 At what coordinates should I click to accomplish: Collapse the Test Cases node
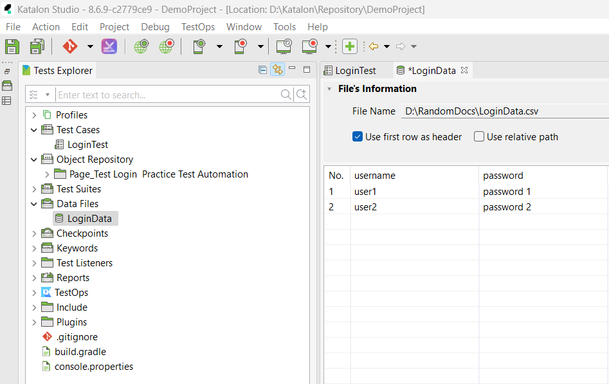point(34,130)
